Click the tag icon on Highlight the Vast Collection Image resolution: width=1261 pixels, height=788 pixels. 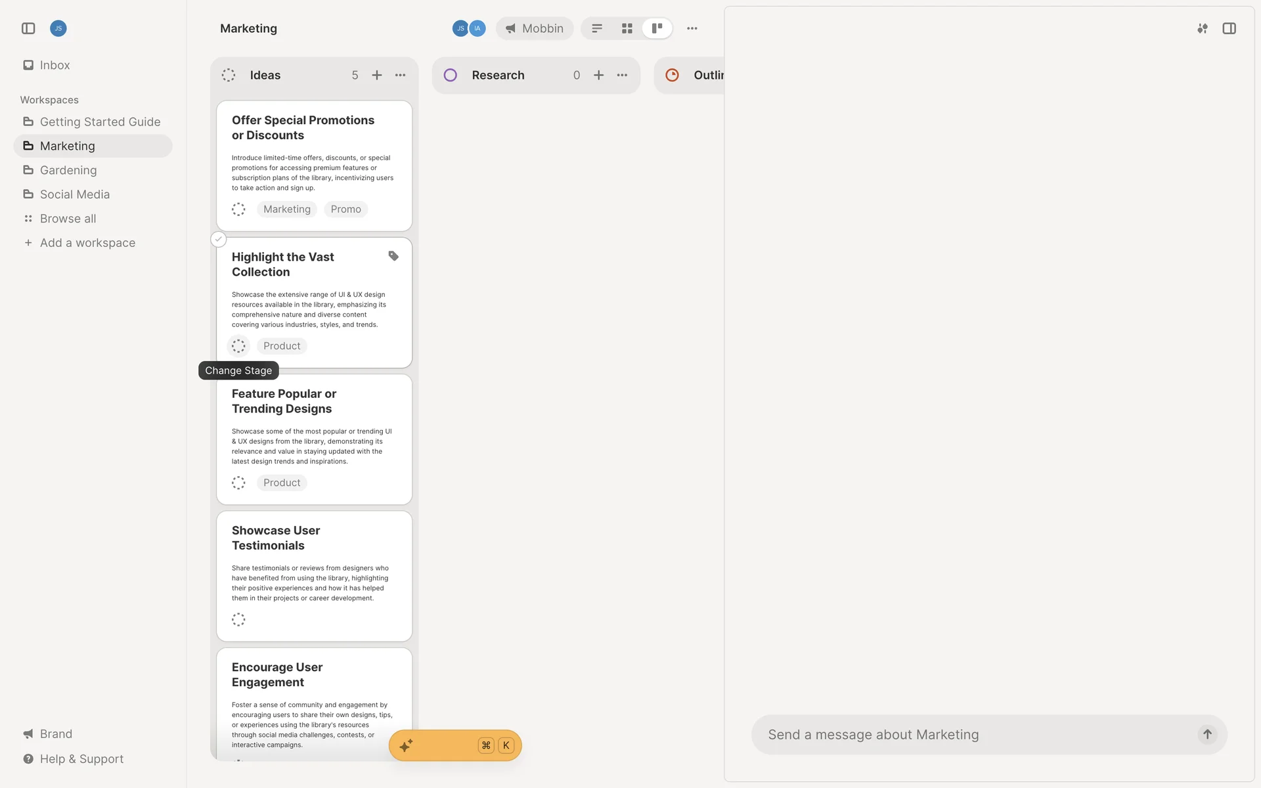coord(393,256)
